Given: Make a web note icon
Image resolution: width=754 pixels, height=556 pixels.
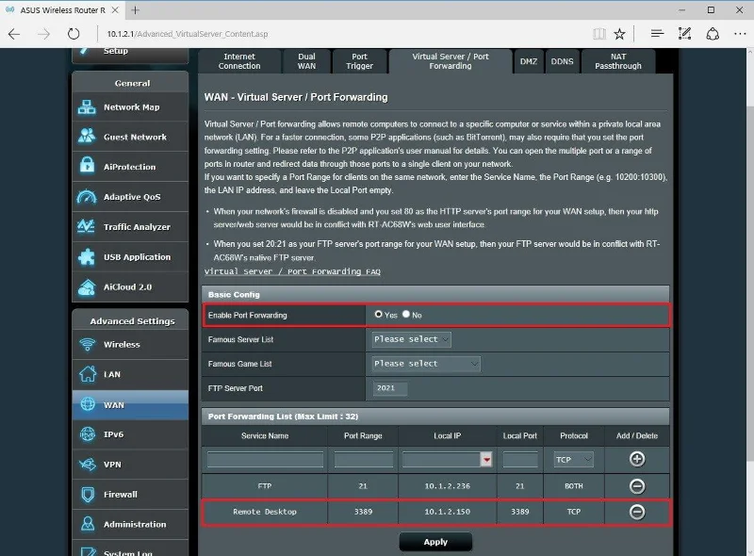Looking at the screenshot, I should click(685, 34).
